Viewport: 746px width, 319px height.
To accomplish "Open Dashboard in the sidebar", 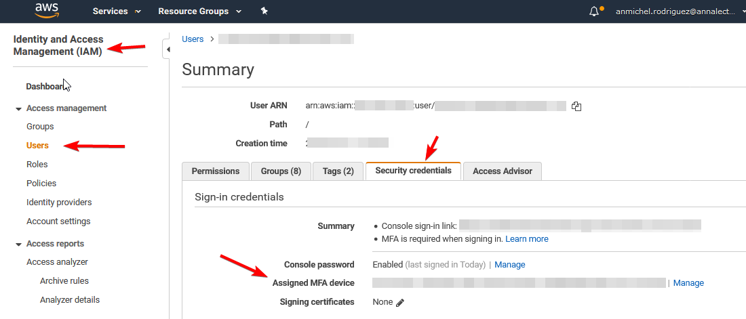I will tap(45, 87).
